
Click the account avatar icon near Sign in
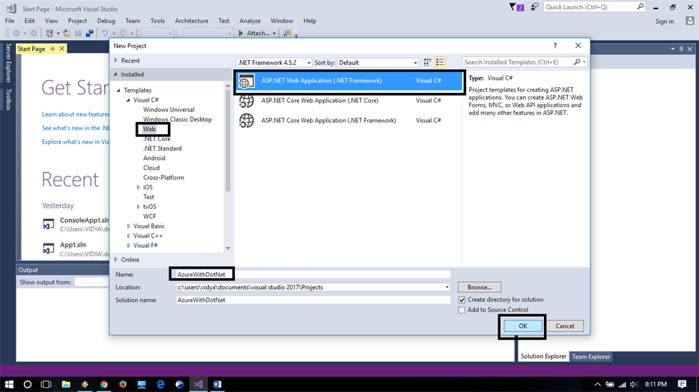690,21
